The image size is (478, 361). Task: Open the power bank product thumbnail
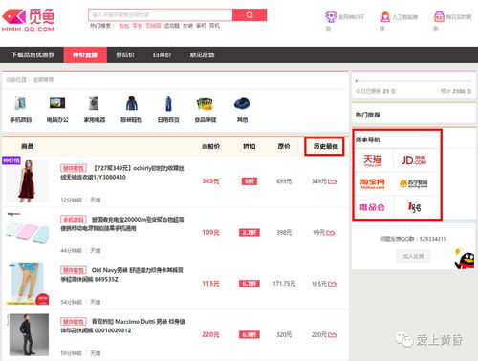coord(28,232)
